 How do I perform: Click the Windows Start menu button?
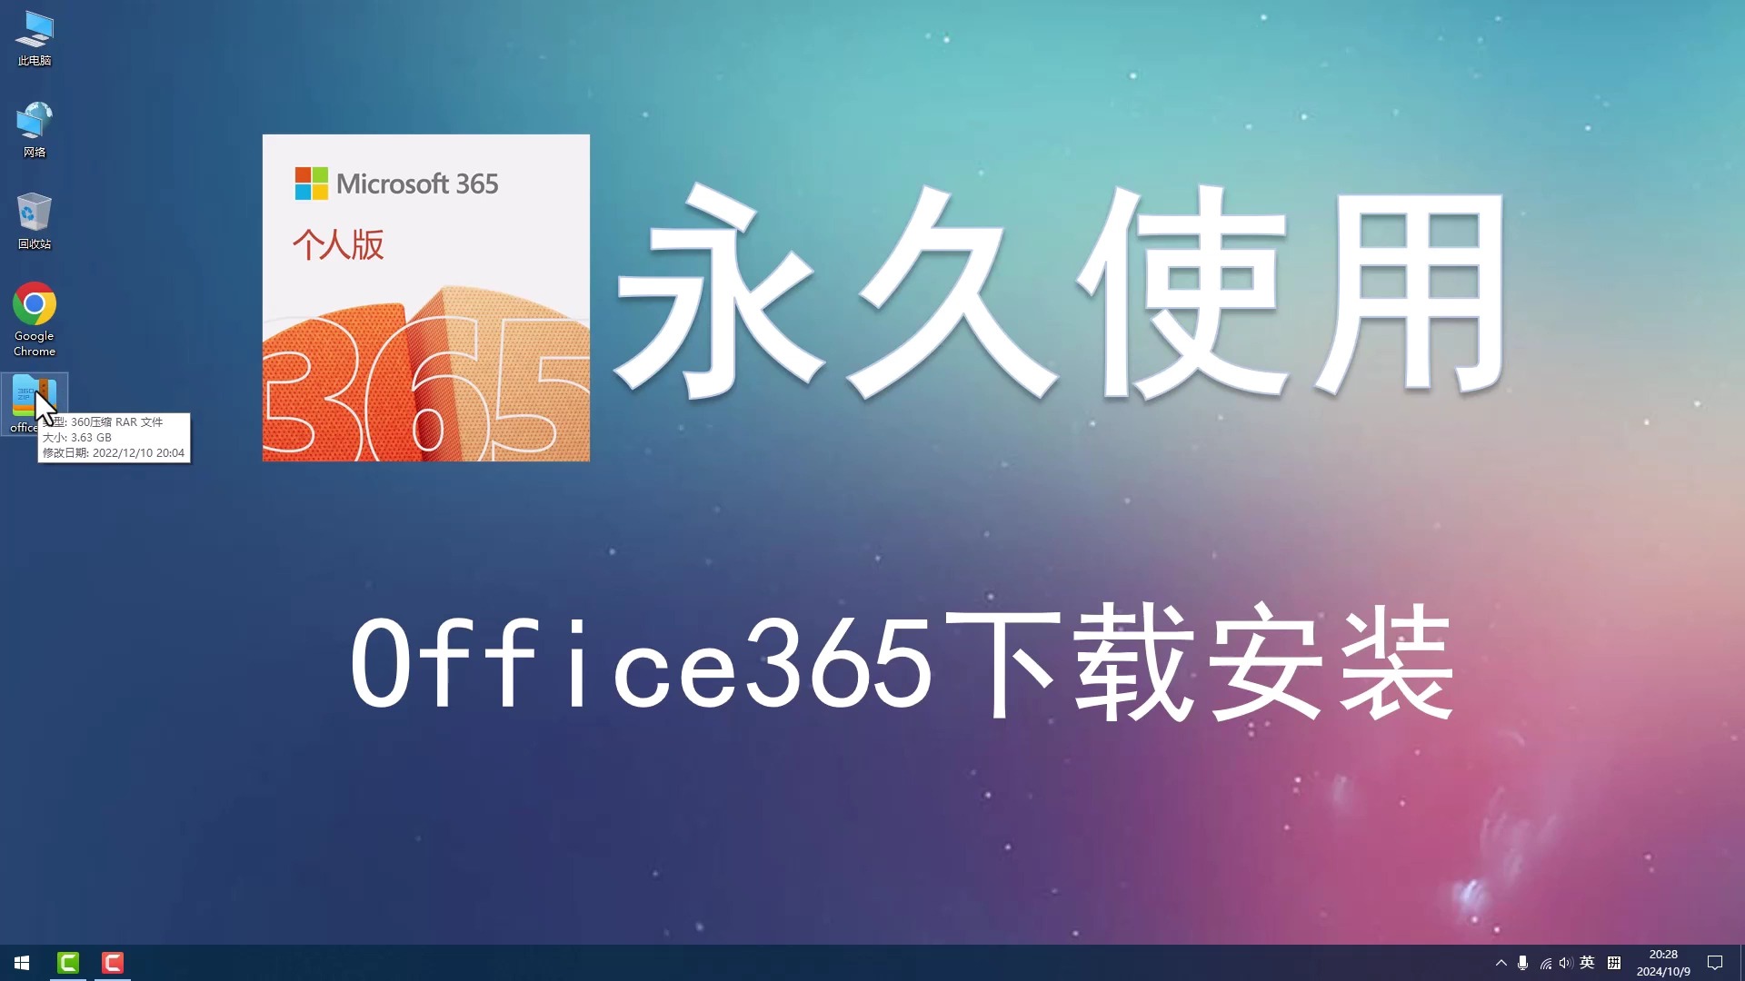point(20,962)
